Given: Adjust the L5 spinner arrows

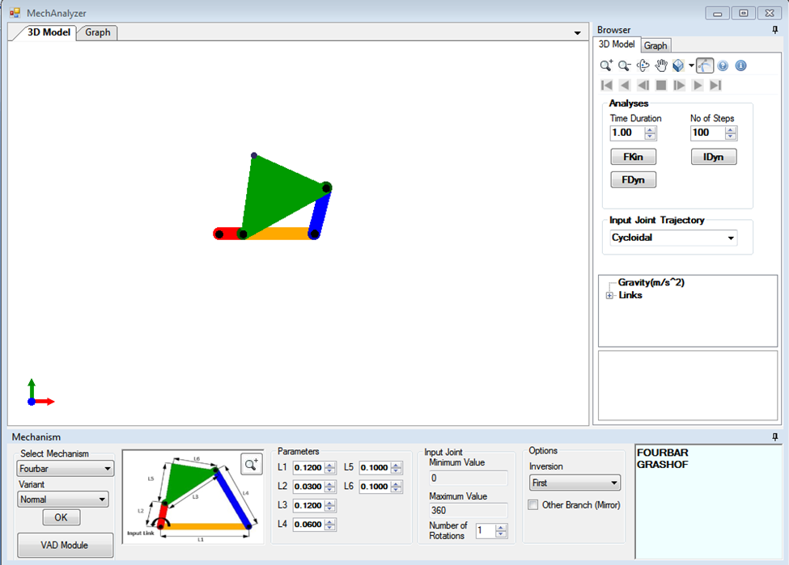Looking at the screenshot, I should 396,467.
